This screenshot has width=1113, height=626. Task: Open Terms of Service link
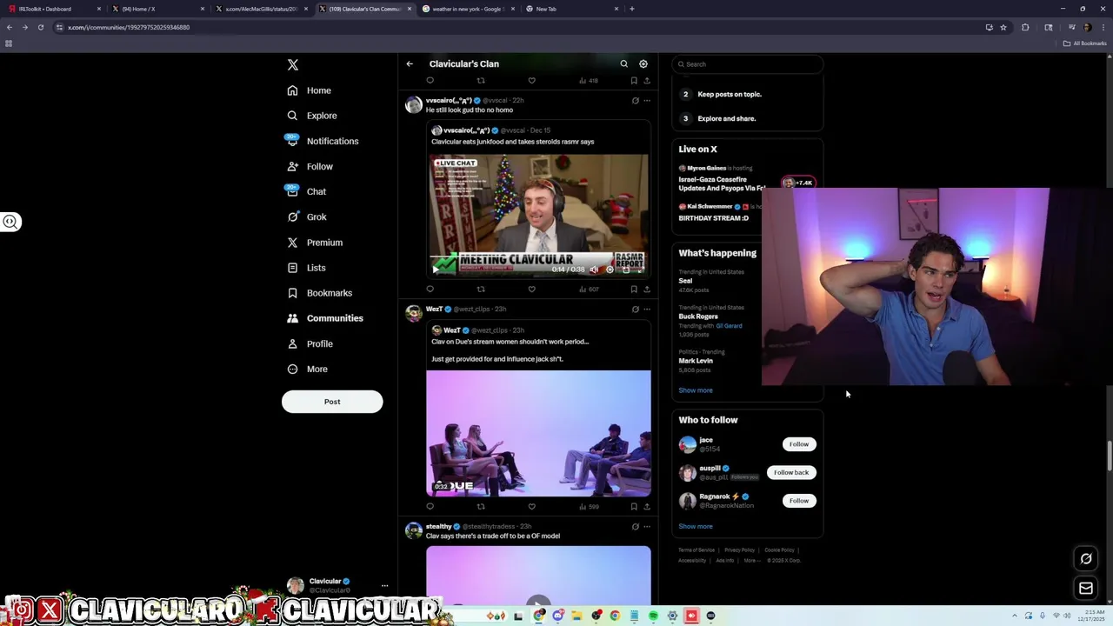[696, 550]
